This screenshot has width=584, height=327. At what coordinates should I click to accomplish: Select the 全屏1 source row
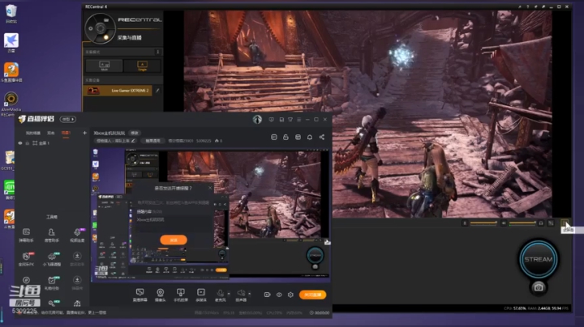(52, 143)
